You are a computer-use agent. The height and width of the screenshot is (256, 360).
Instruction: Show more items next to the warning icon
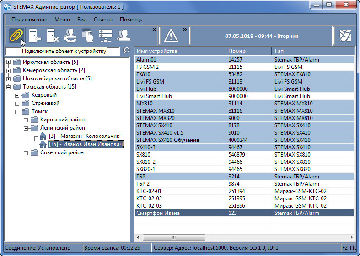(x=185, y=30)
